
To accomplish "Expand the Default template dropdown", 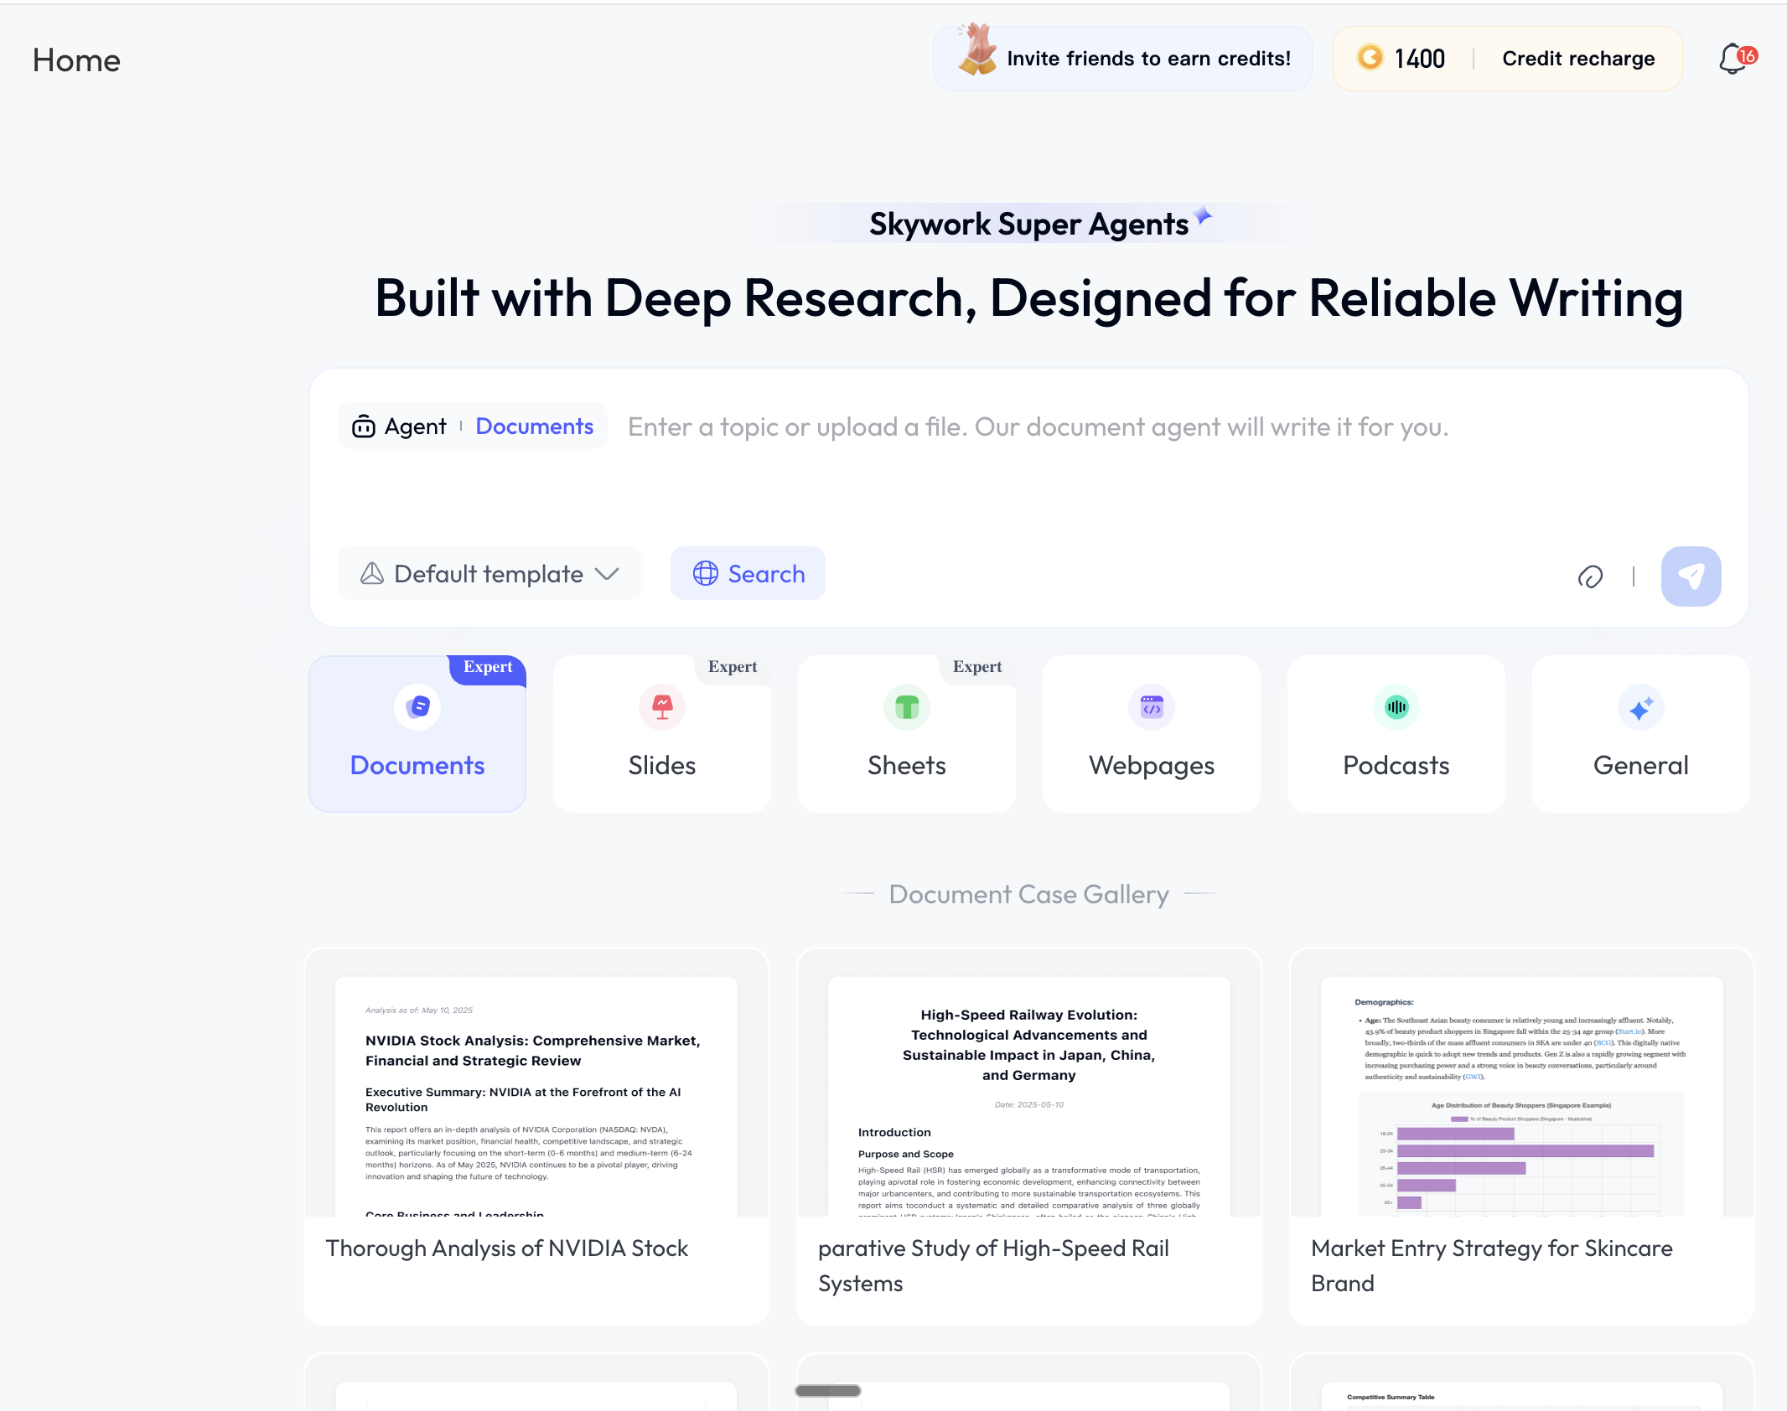I will [x=490, y=573].
